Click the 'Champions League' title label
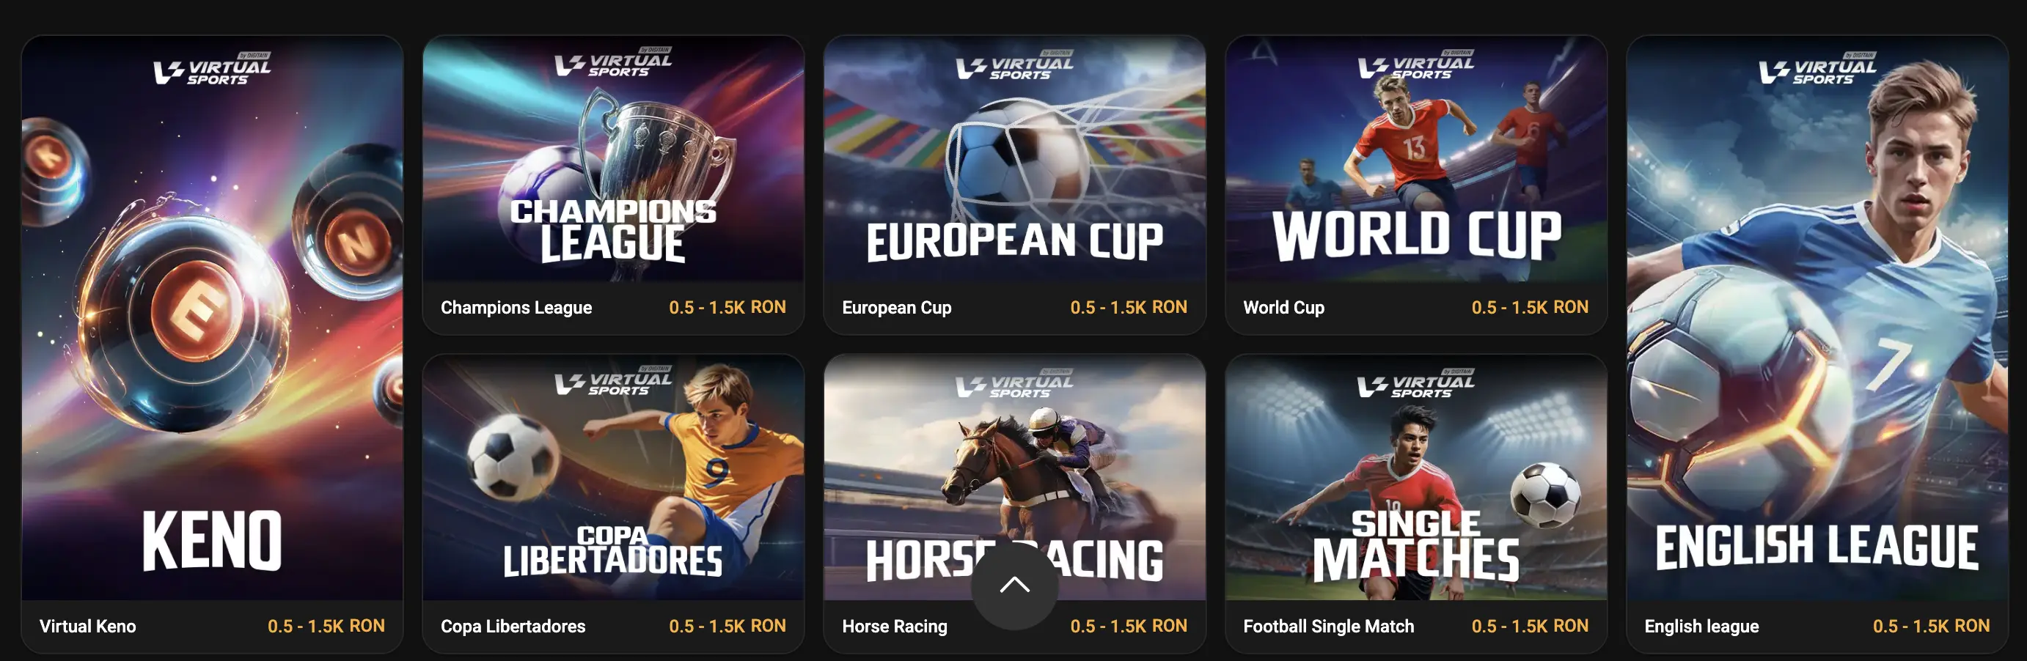2027x661 pixels. point(516,307)
